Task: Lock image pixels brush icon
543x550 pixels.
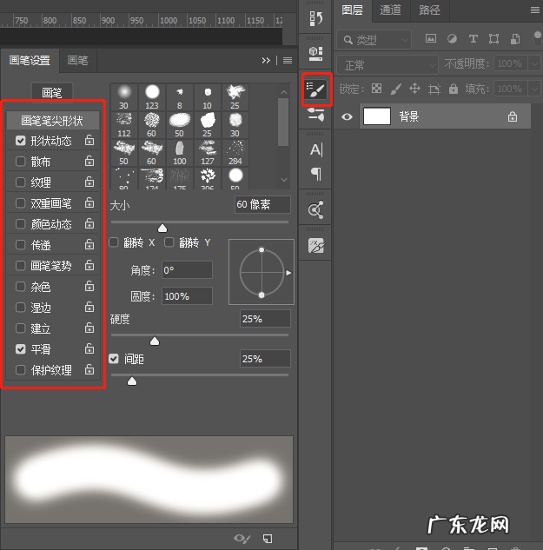Action: click(395, 89)
